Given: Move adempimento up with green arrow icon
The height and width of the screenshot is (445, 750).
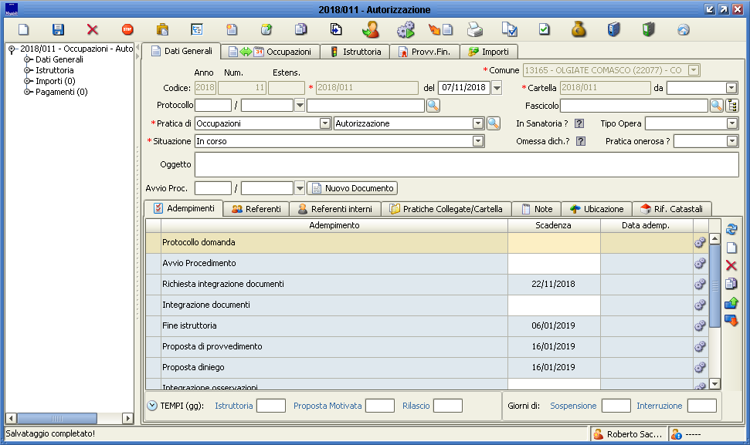Looking at the screenshot, I should [x=731, y=302].
